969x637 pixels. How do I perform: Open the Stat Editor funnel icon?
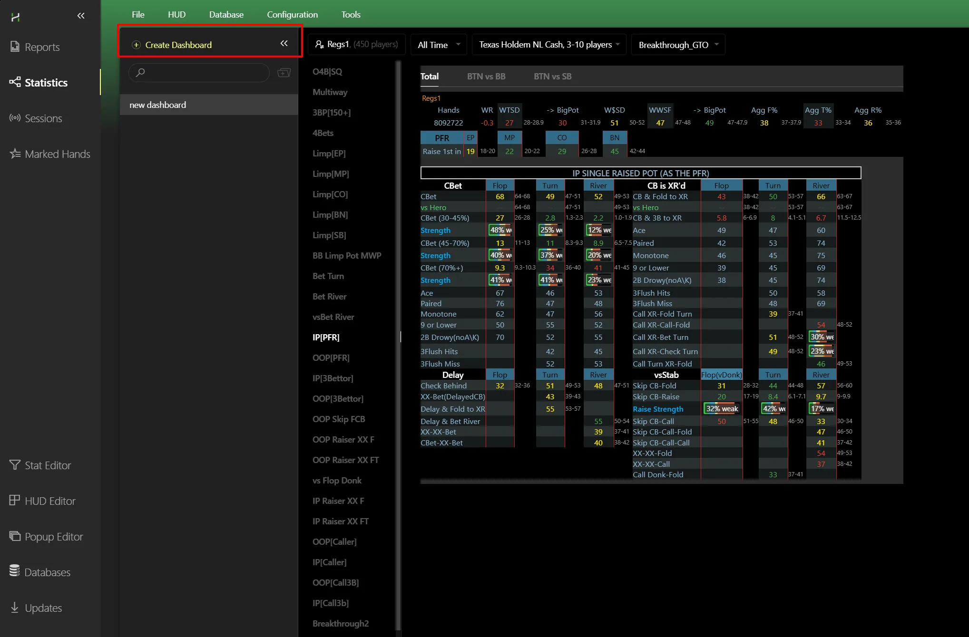click(15, 465)
